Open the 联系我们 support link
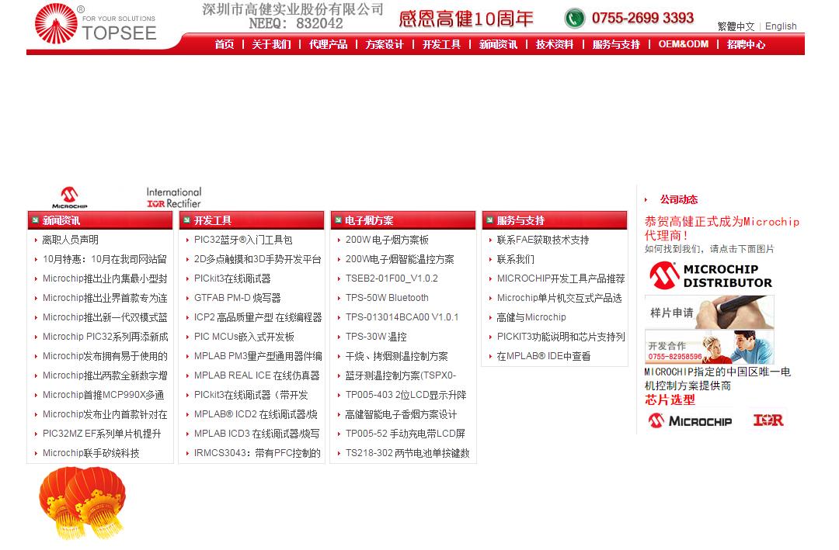The width and height of the screenshot is (839, 550). point(515,259)
